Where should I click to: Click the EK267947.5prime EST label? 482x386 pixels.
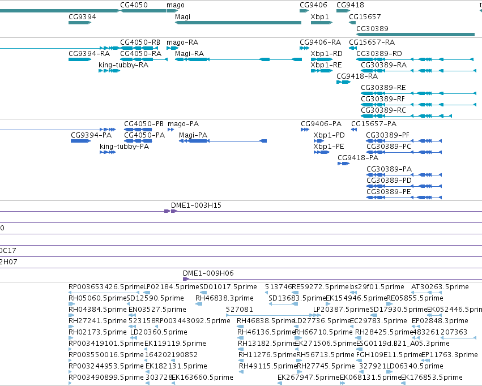(x=308, y=378)
